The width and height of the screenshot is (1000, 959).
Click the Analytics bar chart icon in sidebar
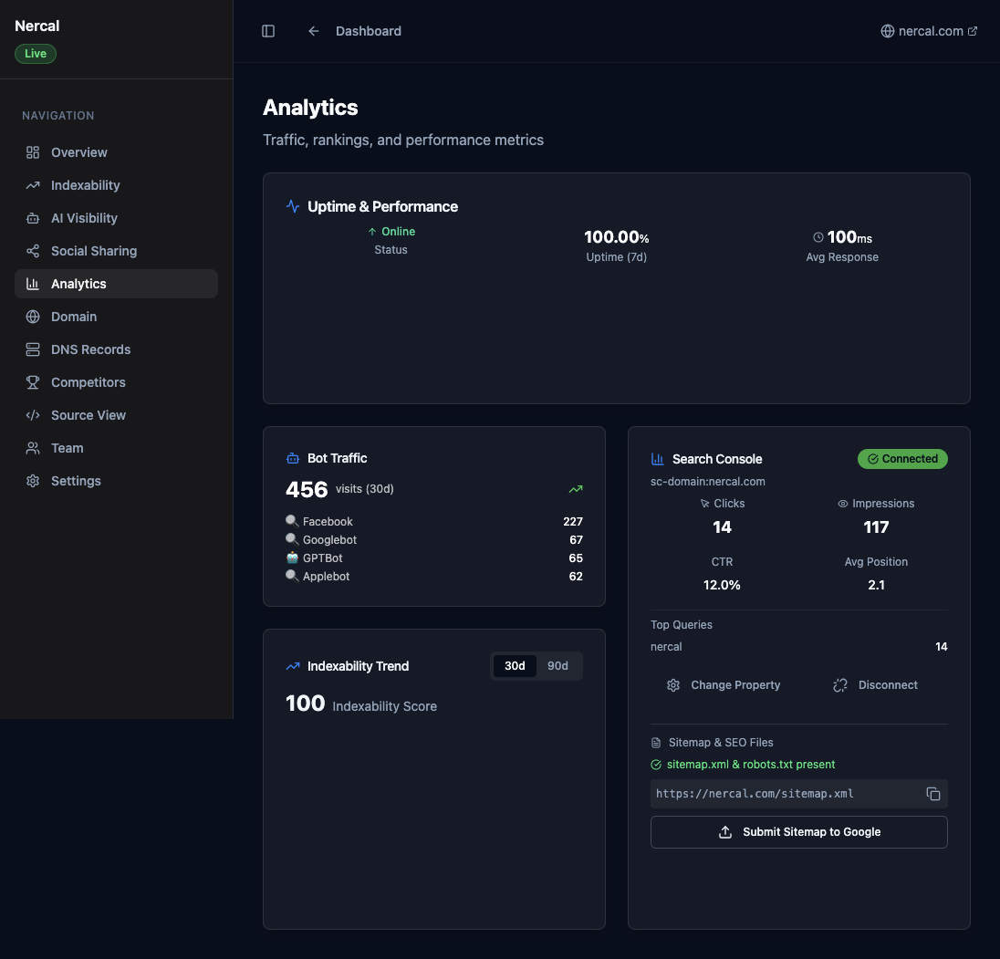(33, 284)
